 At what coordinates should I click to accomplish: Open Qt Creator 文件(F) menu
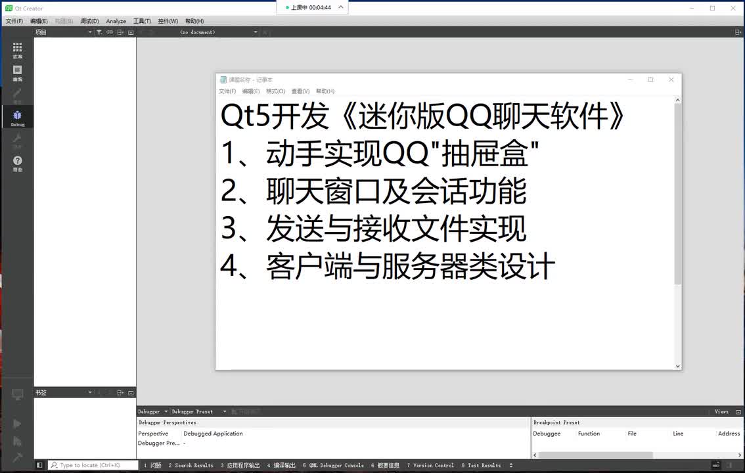[x=14, y=21]
